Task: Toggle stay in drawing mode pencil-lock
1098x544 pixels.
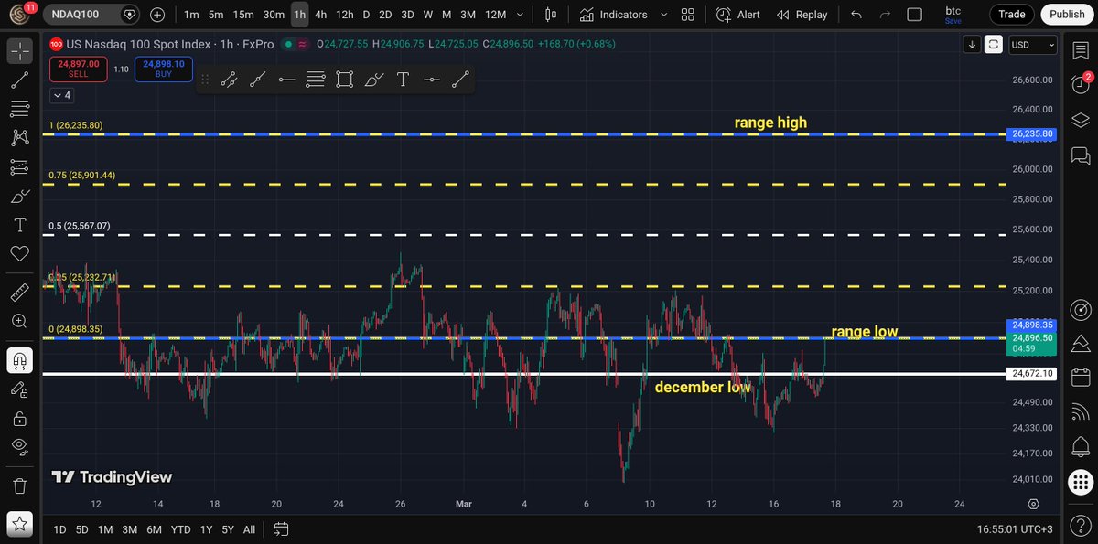Action: 19,389
